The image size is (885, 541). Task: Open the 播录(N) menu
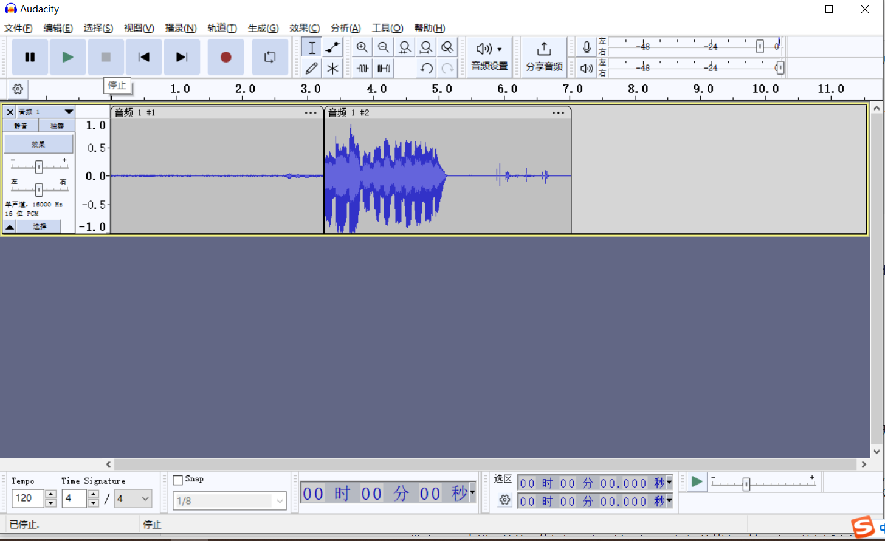click(x=181, y=28)
